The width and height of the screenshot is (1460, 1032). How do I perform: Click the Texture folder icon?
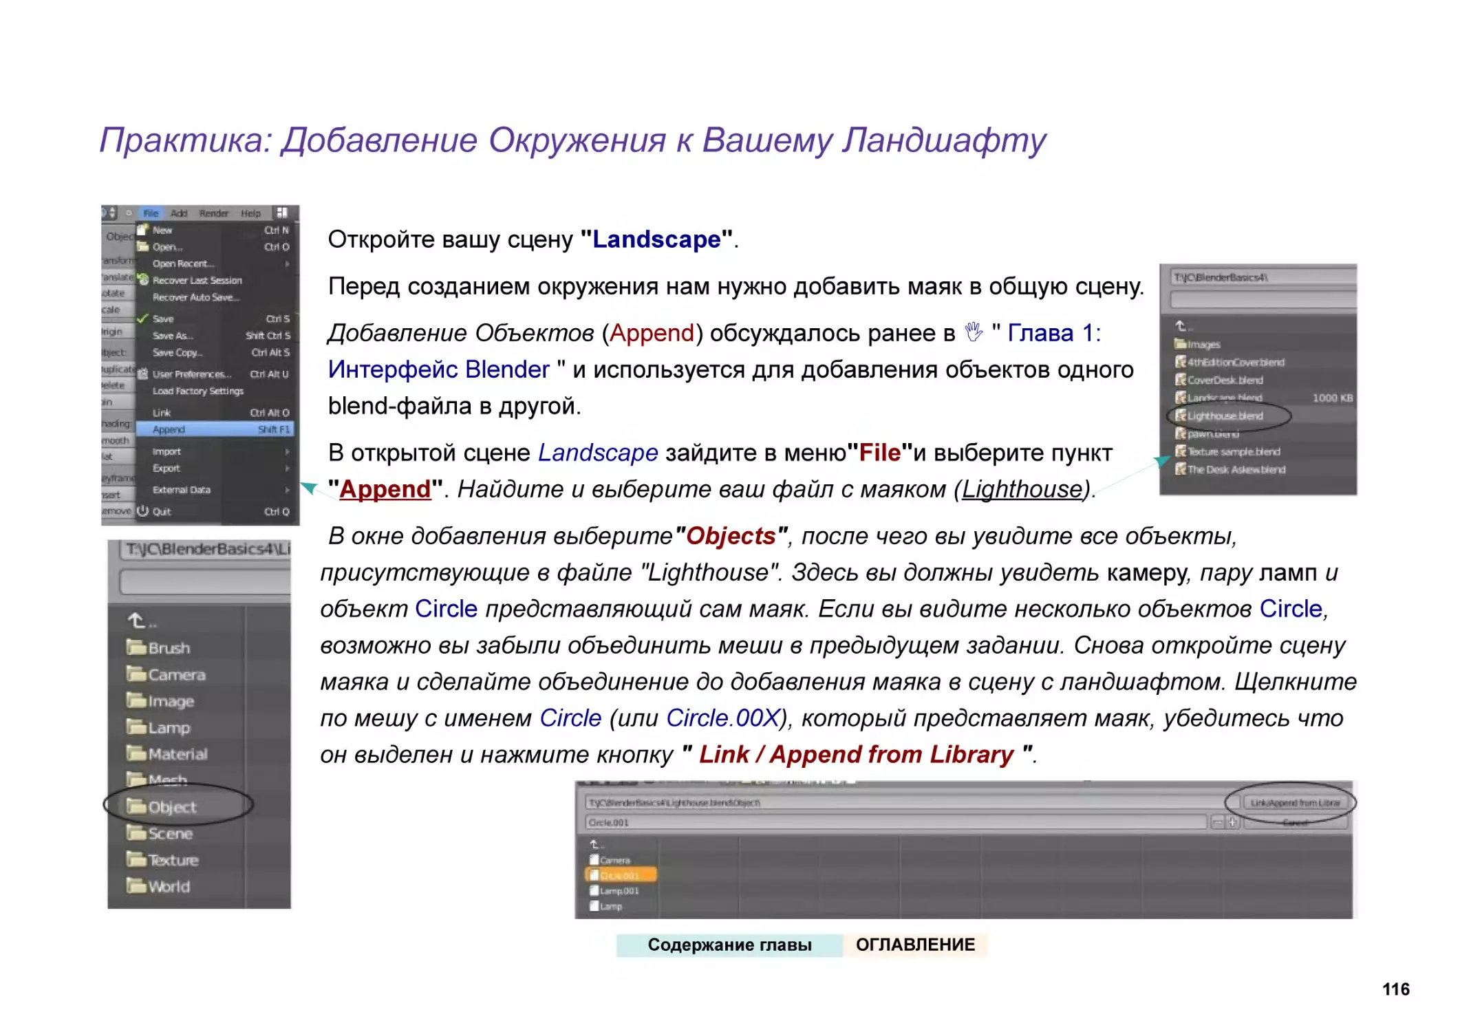click(x=136, y=859)
